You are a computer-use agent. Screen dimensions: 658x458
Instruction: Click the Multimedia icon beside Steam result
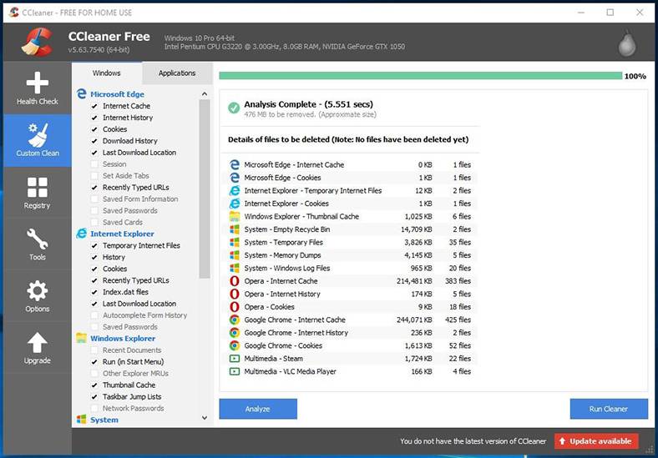[x=235, y=359]
